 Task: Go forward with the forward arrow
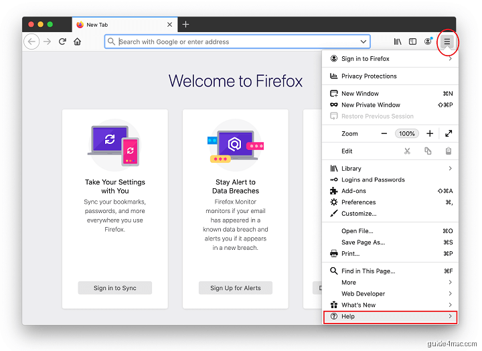tap(47, 42)
